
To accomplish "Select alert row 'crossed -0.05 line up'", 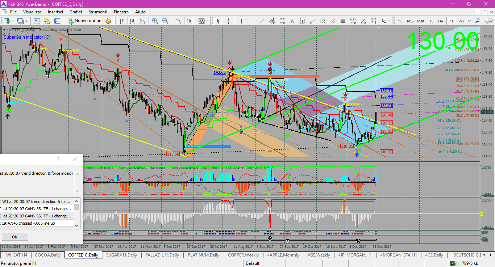I will (36, 223).
